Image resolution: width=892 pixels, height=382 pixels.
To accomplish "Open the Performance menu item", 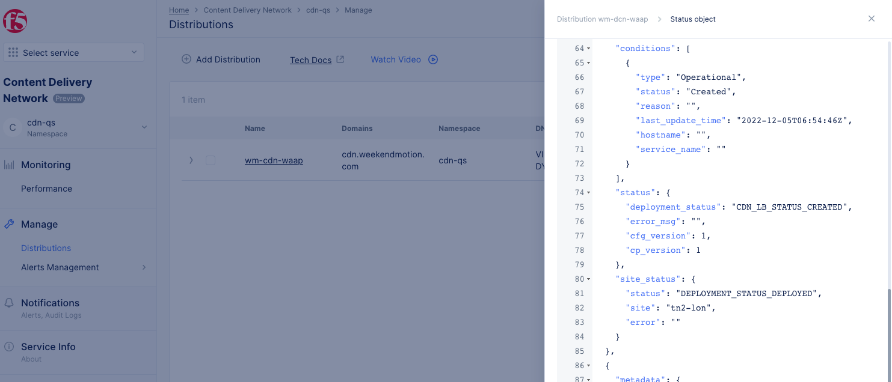I will coord(46,189).
